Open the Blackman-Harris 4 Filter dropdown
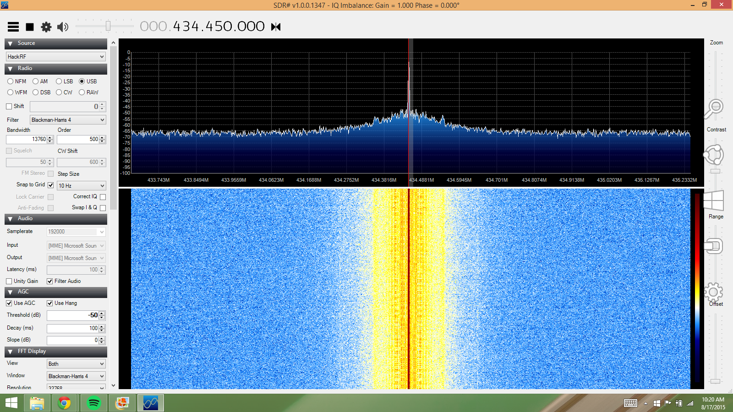The height and width of the screenshot is (412, 733). (68, 120)
